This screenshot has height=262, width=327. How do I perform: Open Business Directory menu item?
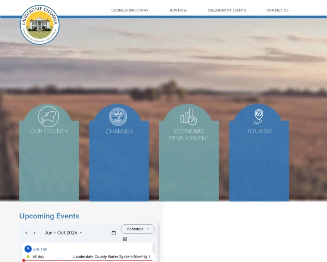(x=130, y=10)
